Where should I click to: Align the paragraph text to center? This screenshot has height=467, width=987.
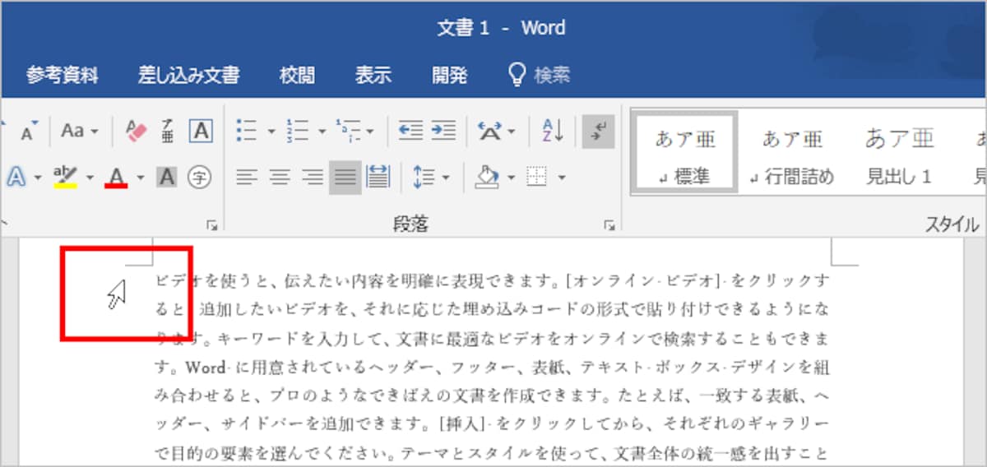point(280,176)
